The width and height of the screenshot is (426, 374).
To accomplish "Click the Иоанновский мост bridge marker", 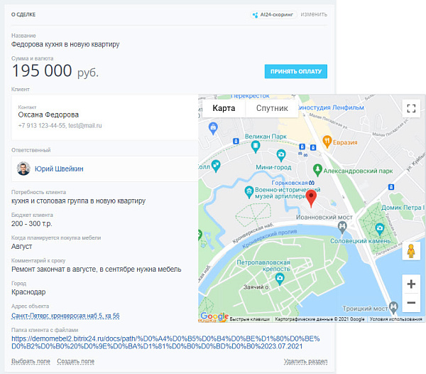I will [x=342, y=227].
